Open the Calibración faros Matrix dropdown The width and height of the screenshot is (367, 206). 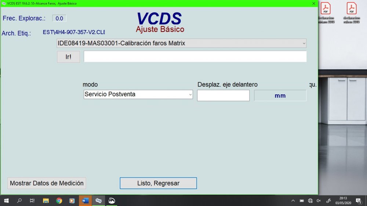[181, 43]
